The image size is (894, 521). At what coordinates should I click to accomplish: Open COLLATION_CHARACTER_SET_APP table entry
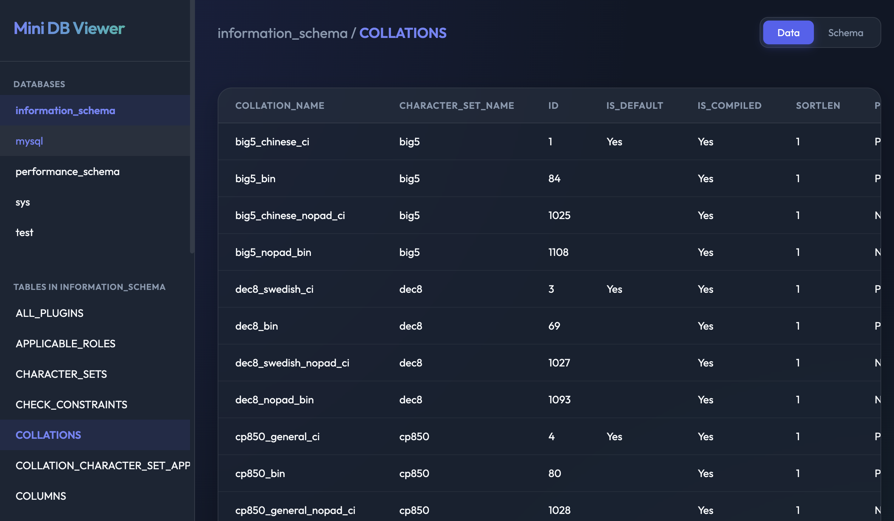click(x=103, y=466)
